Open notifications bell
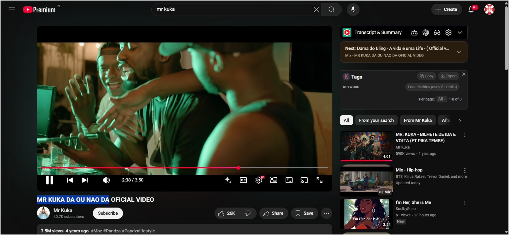This screenshot has height=235, width=509. coord(471,9)
